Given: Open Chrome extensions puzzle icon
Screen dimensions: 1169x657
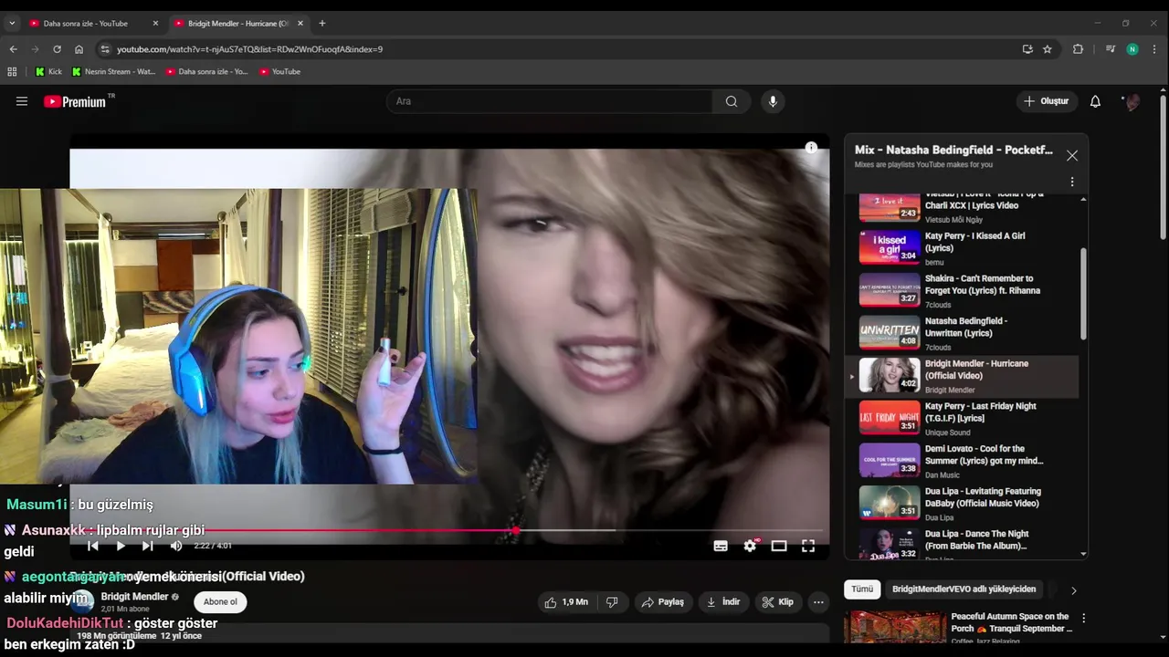Looking at the screenshot, I should [x=1078, y=49].
